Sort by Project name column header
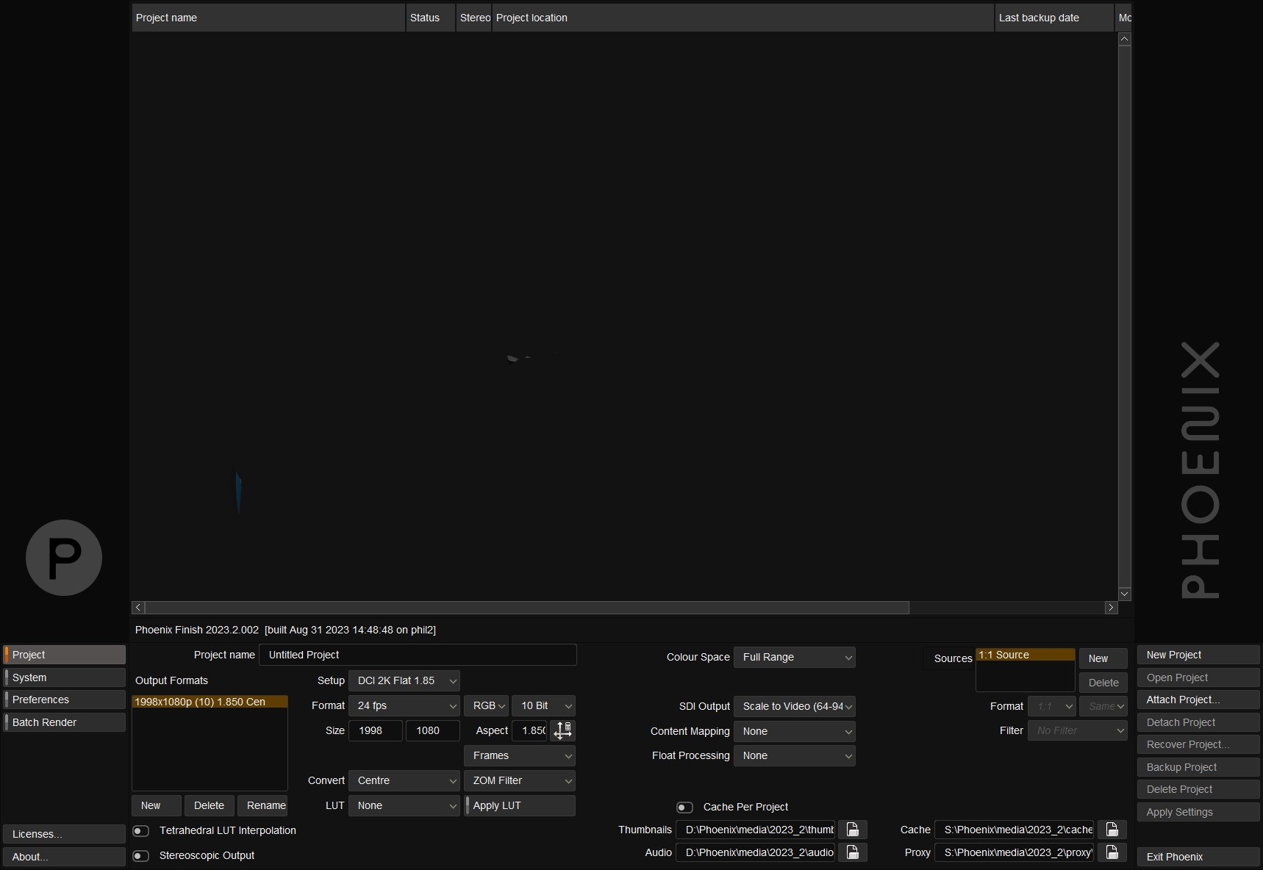Viewport: 1263px width, 870px height. pos(268,18)
